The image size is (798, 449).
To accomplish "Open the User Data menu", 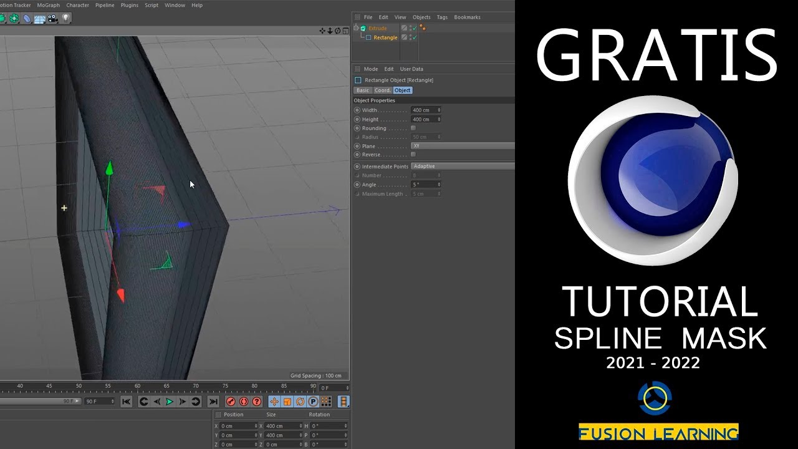I will (411, 69).
